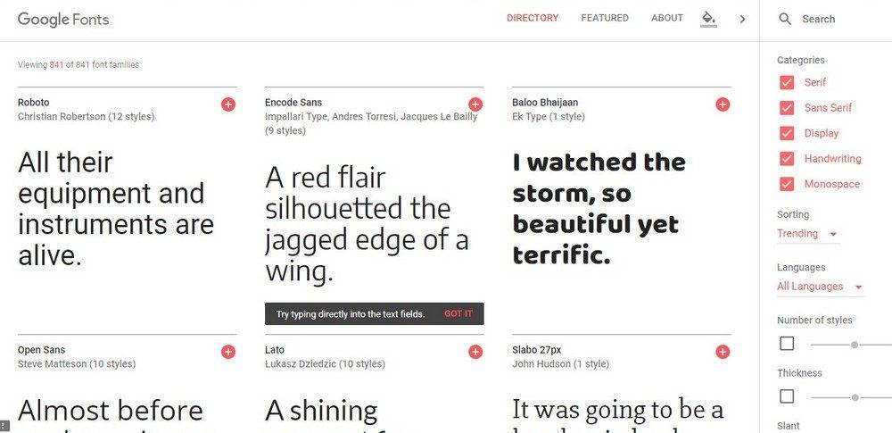Adjust the Number of styles slider handle
This screenshot has width=892, height=433.
pos(854,345)
